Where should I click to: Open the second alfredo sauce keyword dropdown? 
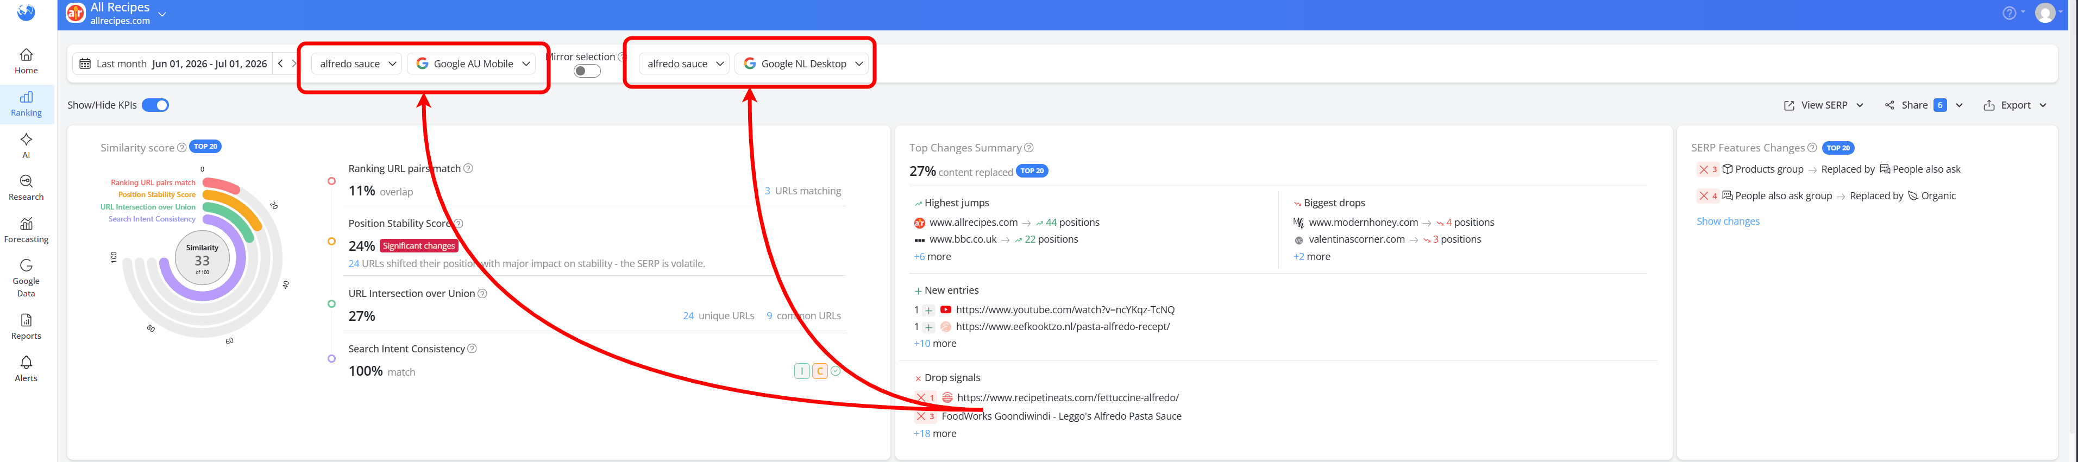pos(684,64)
